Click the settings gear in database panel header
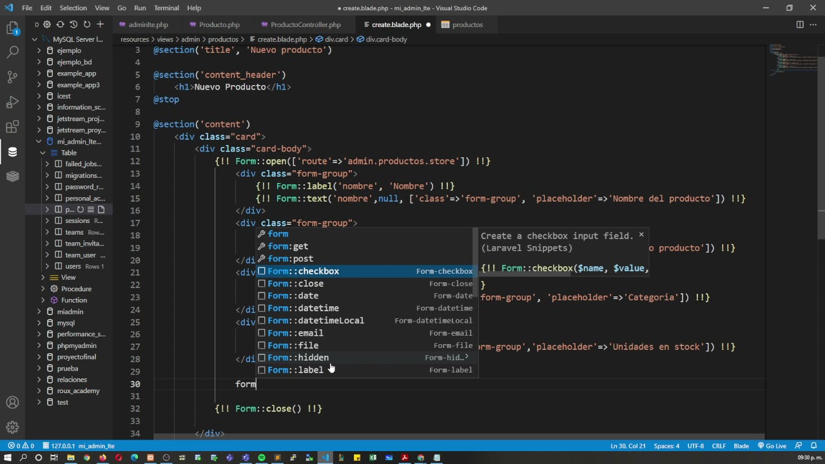The height and width of the screenshot is (464, 825). (47, 24)
